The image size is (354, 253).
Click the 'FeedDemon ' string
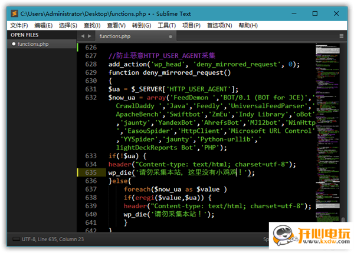(x=192, y=98)
